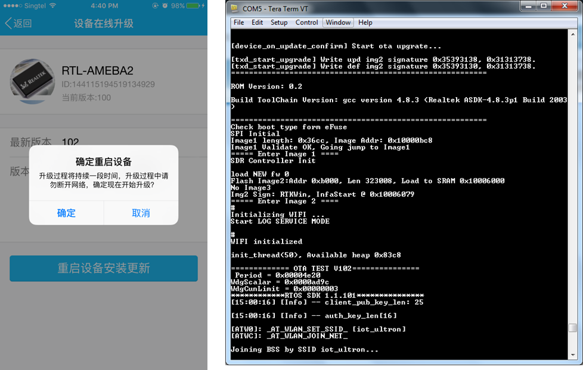Open Setup menu in Tera Term

tap(279, 22)
